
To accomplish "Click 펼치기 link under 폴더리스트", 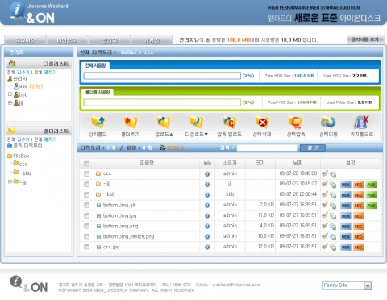I will click(50, 140).
